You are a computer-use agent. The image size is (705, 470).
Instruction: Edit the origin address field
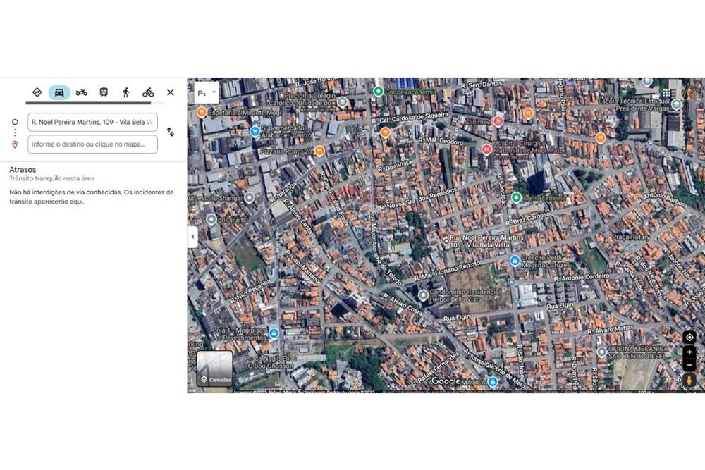tap(92, 122)
